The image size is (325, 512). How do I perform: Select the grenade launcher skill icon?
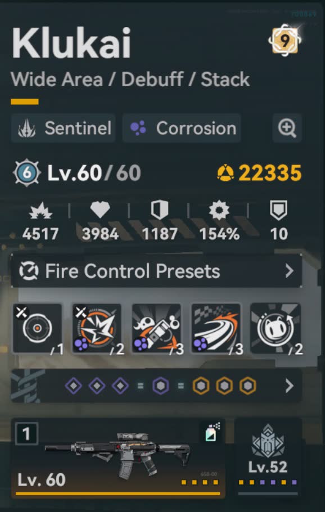(x=156, y=328)
